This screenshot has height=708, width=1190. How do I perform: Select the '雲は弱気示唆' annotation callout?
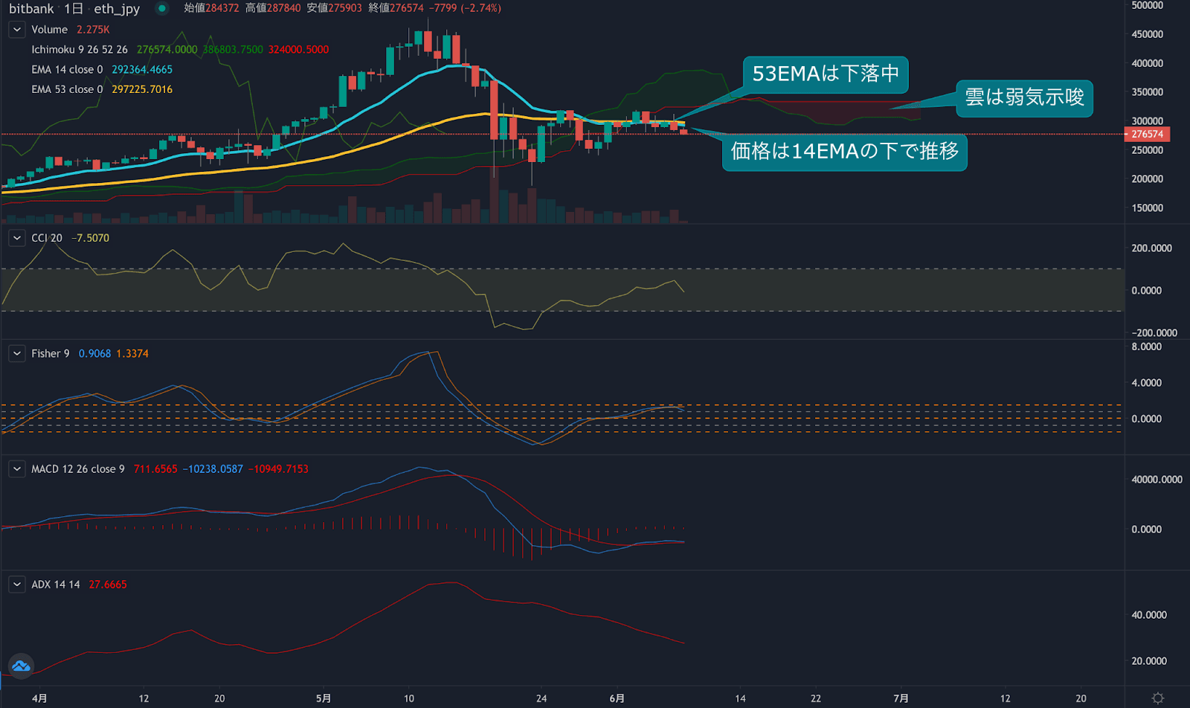tap(1023, 97)
